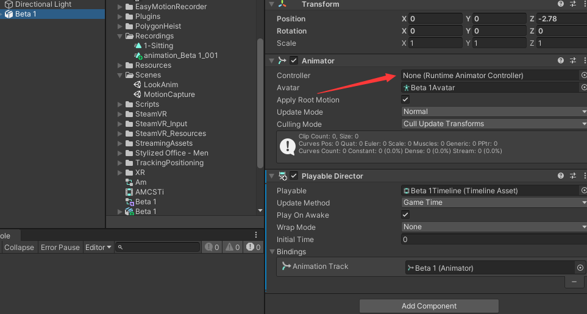This screenshot has width=587, height=314.
Task: Toggle Error Pause in the Console
Action: [60, 248]
